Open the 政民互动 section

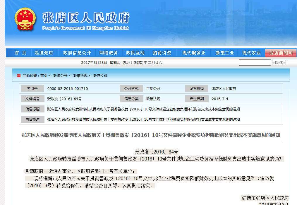click(135, 53)
